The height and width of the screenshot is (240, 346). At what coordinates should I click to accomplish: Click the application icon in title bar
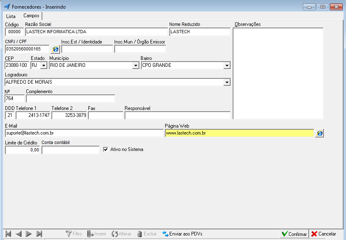(7, 7)
